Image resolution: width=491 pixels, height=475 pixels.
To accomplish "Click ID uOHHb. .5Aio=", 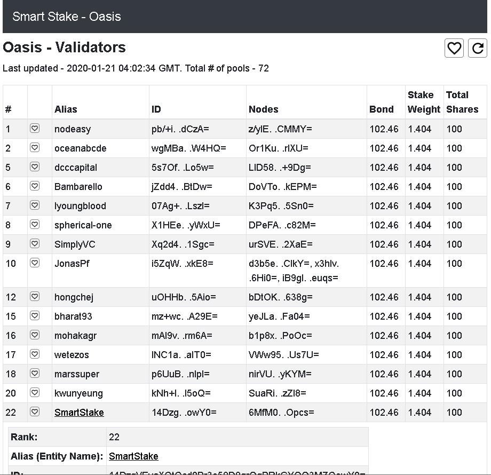I will (184, 297).
